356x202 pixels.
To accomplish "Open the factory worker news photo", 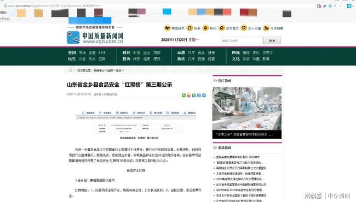I will 247,109.
